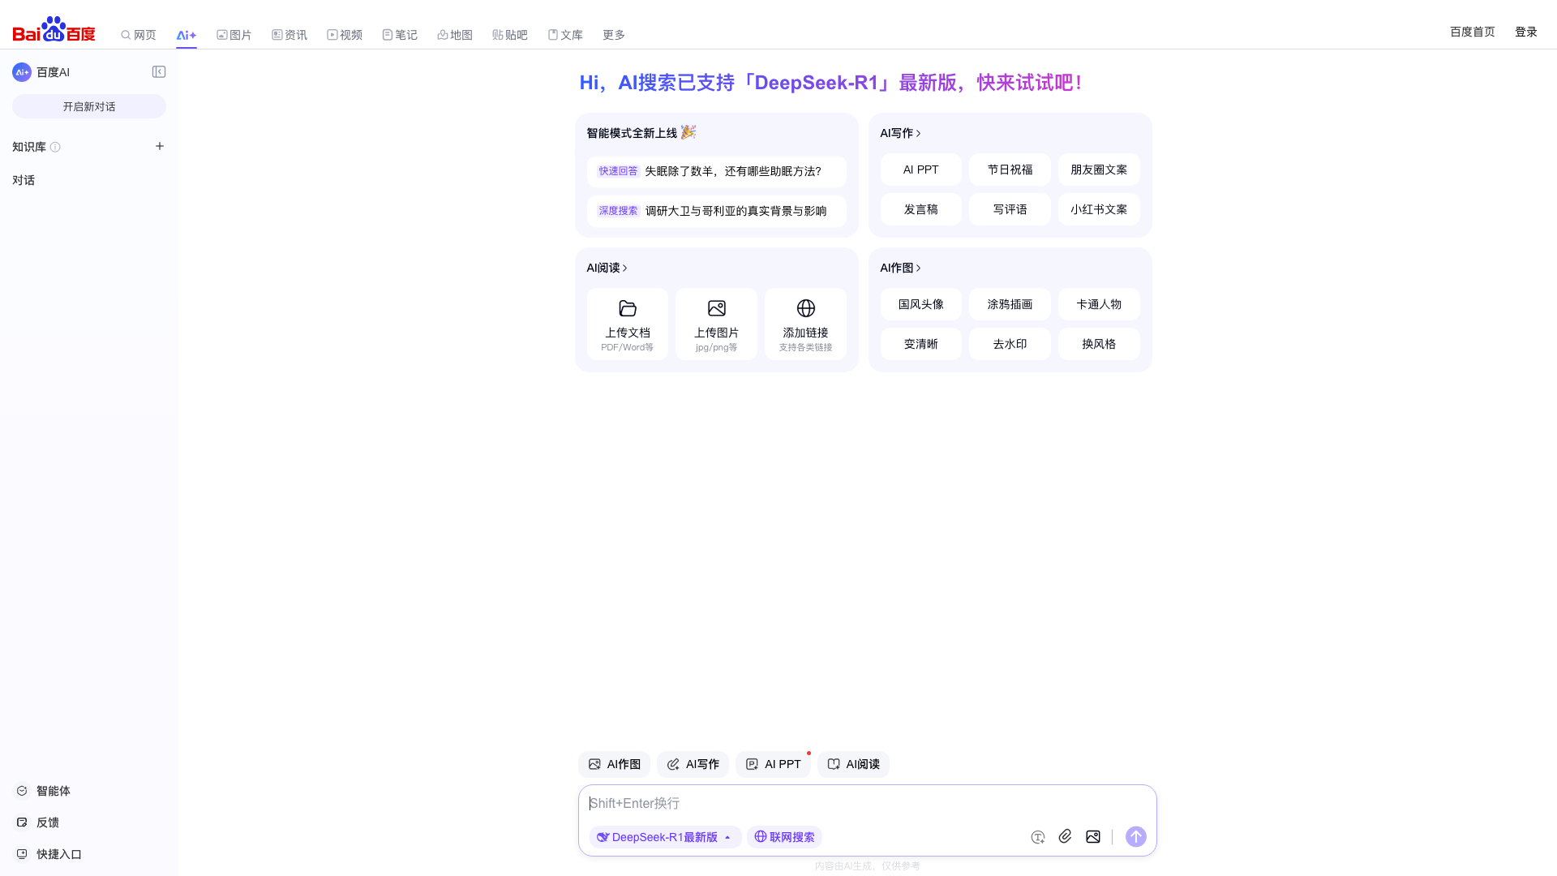
Task: Switch to the 贴吧 tab
Action: (510, 35)
